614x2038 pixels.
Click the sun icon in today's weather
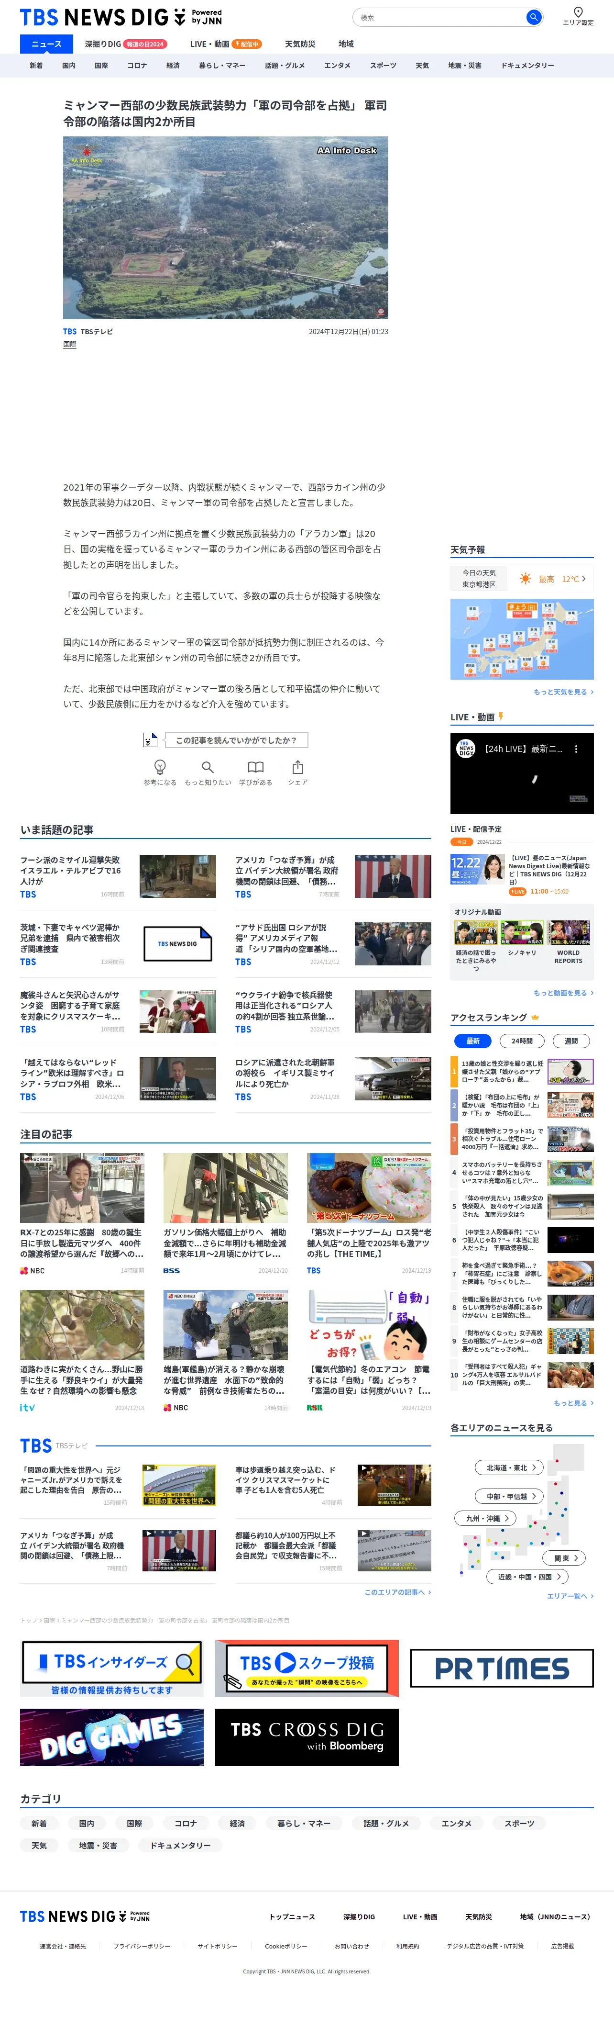(x=525, y=579)
